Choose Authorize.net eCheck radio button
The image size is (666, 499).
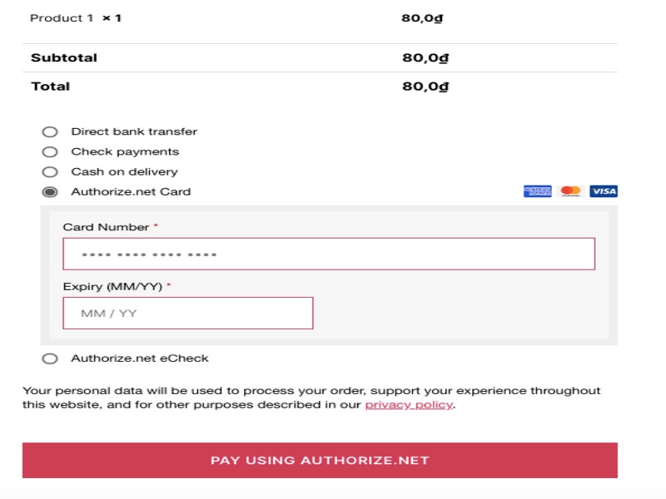pyautogui.click(x=50, y=358)
